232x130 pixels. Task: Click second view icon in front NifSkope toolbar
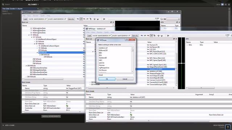(x=145, y=36)
